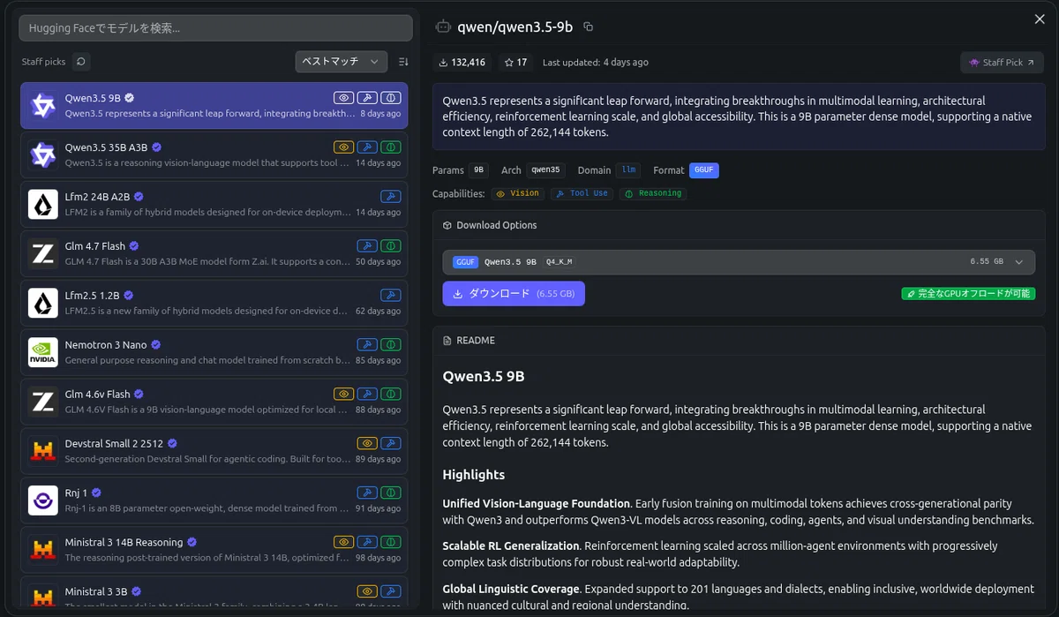Click the NVIDIA logo for Nemotron 3 Nano

coord(43,352)
